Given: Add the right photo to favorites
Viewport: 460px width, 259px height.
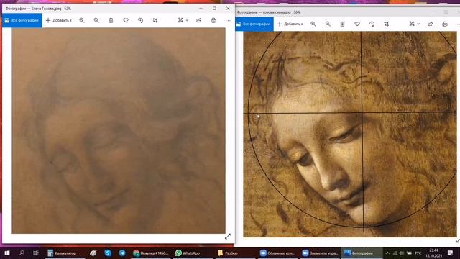Looking at the screenshot, I should tap(357, 24).
